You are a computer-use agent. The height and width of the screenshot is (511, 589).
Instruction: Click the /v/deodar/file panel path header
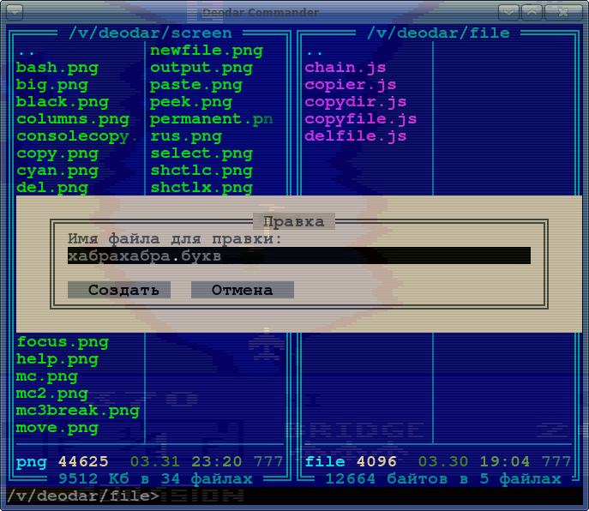point(438,33)
